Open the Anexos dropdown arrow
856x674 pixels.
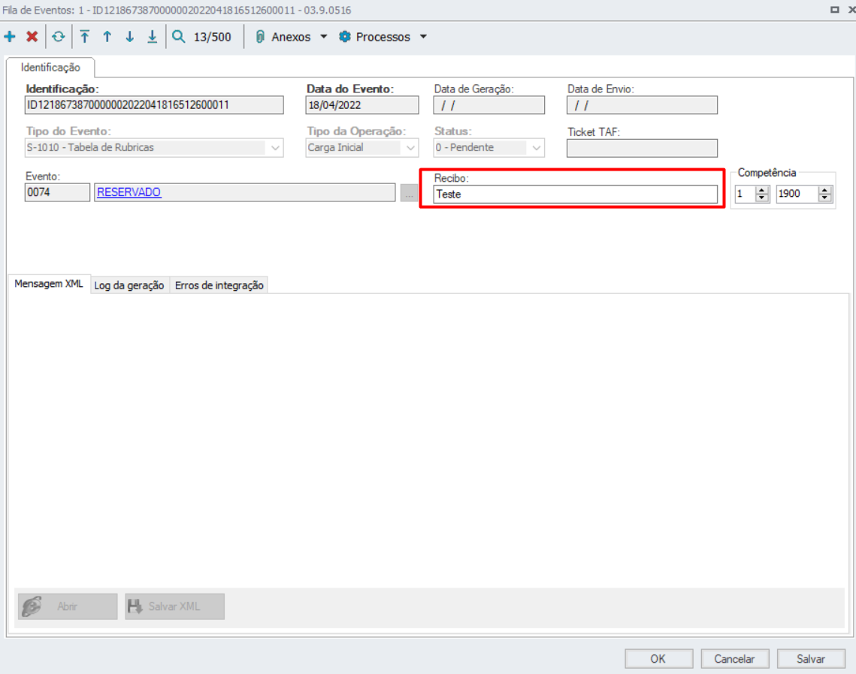[324, 37]
